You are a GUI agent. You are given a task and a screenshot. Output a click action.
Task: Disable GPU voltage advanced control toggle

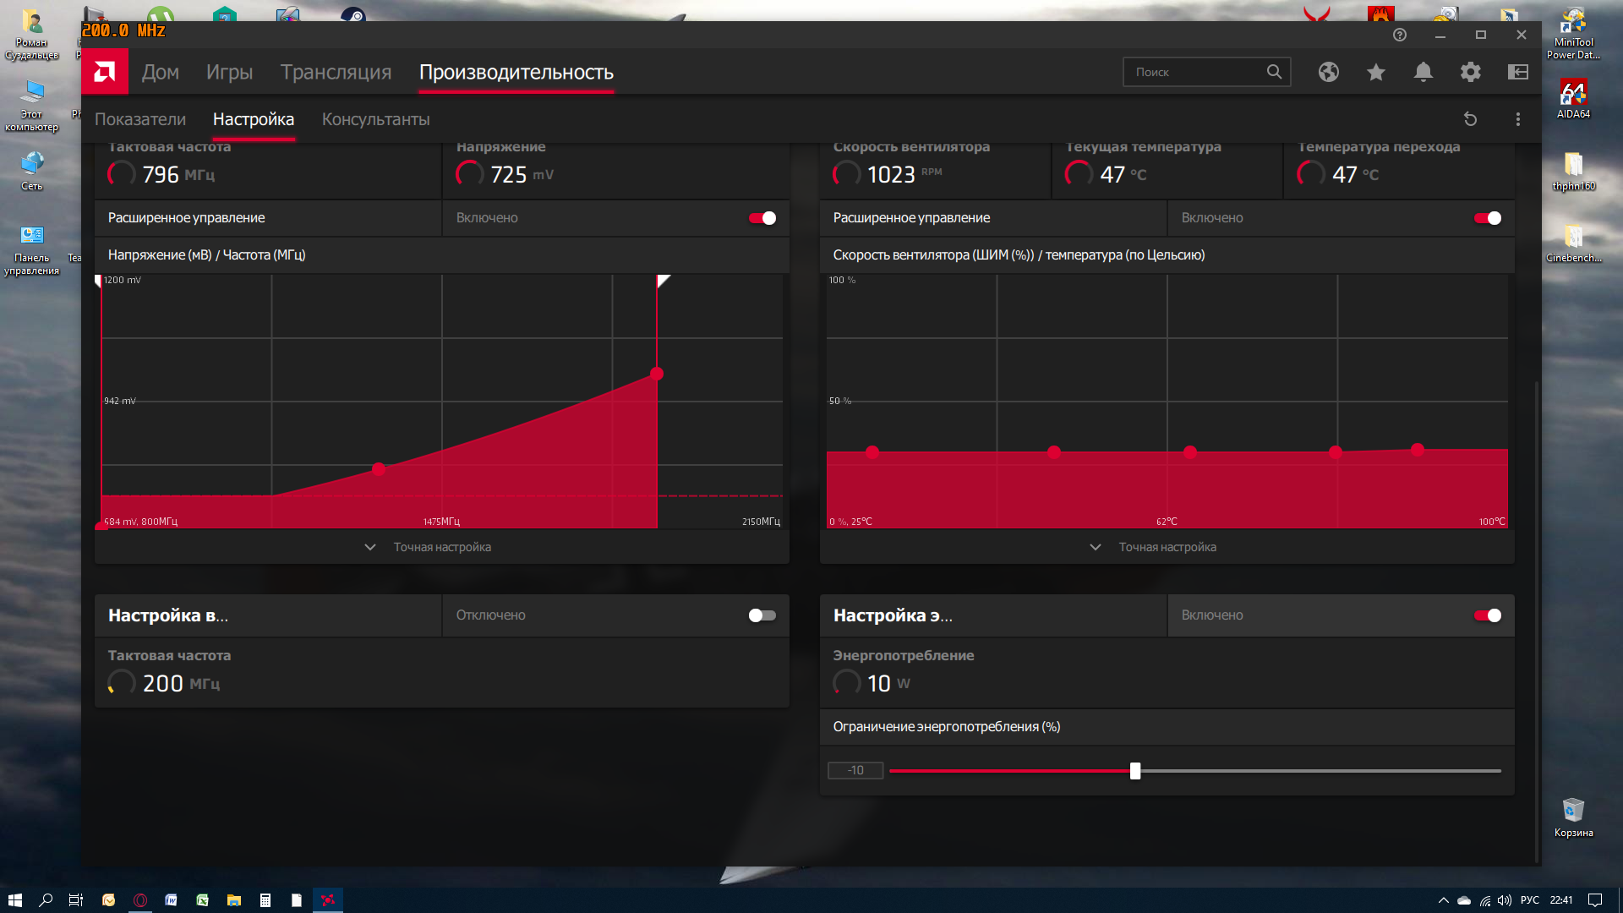[762, 218]
